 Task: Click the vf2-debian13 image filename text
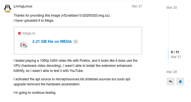tap(85, 16)
